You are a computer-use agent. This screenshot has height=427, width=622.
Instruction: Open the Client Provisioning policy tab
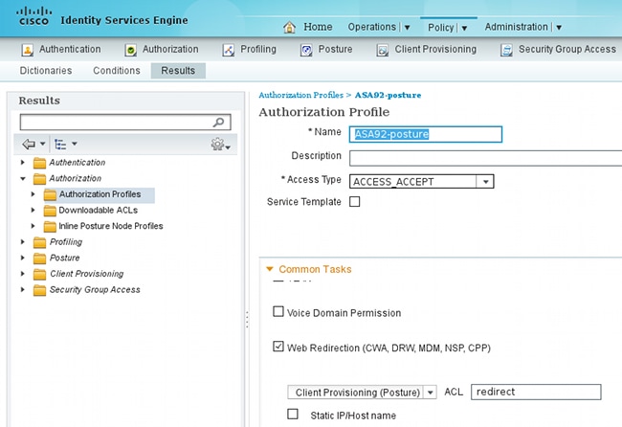coord(435,49)
